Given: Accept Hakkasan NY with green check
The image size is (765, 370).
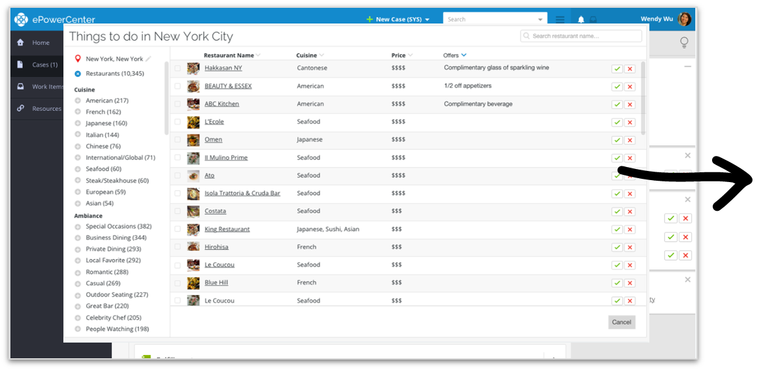Looking at the screenshot, I should [617, 69].
